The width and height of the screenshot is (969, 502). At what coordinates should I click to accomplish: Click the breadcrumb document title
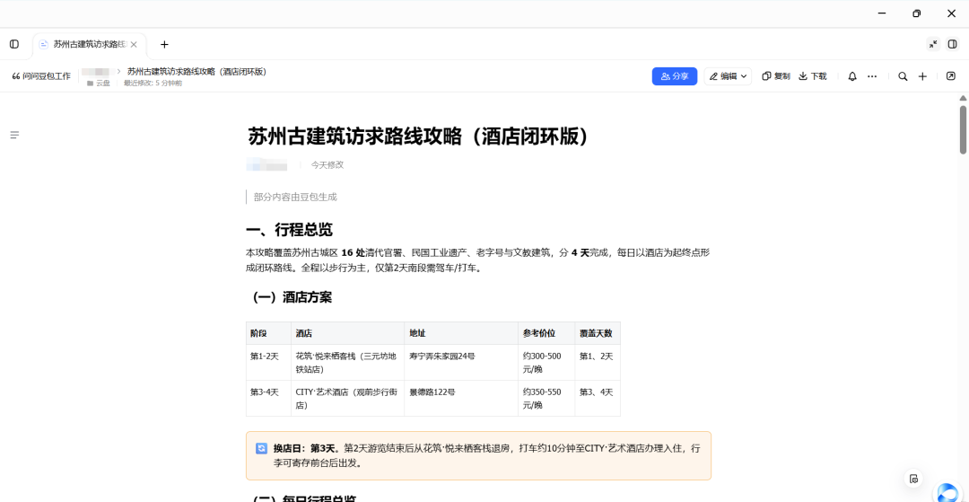point(196,72)
